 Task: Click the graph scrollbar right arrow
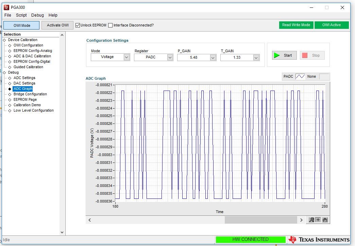(x=301, y=220)
